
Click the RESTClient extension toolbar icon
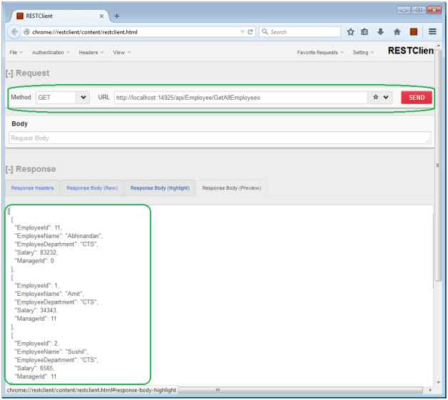[414, 32]
